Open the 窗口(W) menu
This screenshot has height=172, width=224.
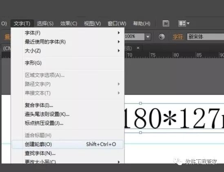[x=117, y=23]
